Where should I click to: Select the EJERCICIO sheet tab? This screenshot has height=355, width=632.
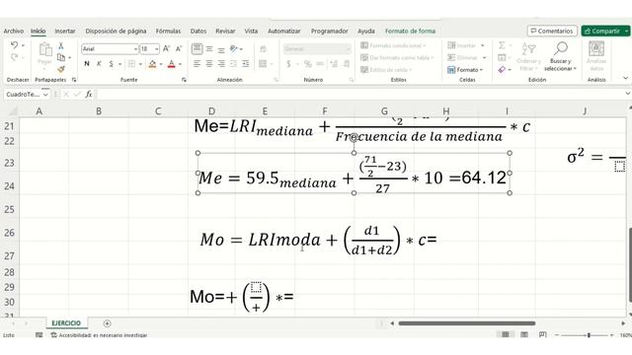(x=66, y=323)
